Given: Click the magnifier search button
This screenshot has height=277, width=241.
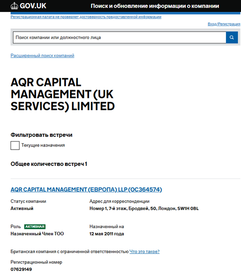Looking at the screenshot, I should tap(232, 38).
